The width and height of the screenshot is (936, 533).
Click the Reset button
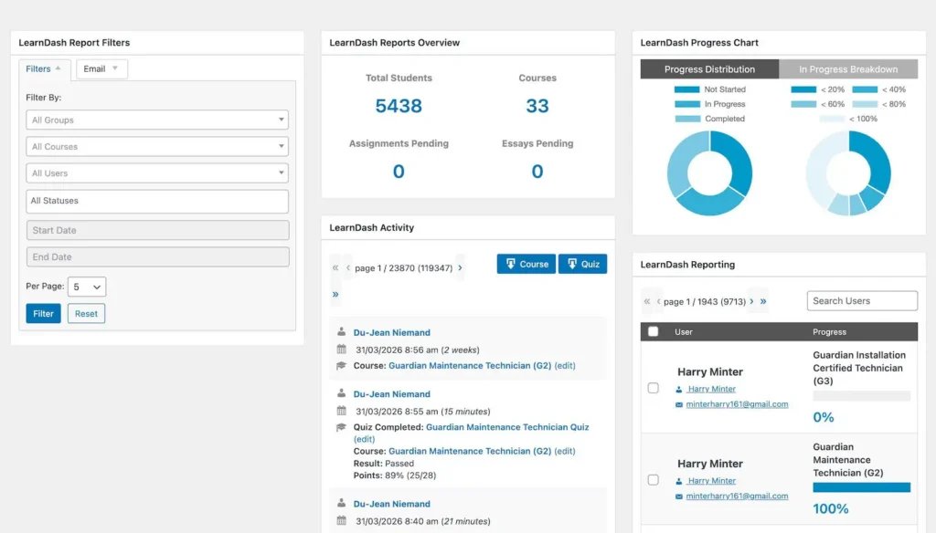(86, 314)
